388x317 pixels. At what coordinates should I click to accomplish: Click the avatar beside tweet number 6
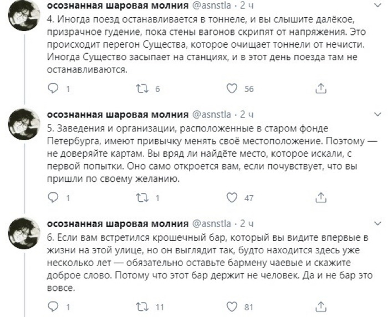click(x=22, y=231)
